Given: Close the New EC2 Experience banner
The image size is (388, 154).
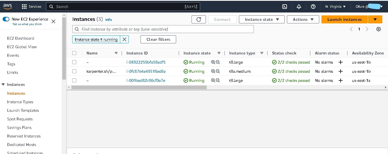Looking at the screenshot, I should [53, 21].
